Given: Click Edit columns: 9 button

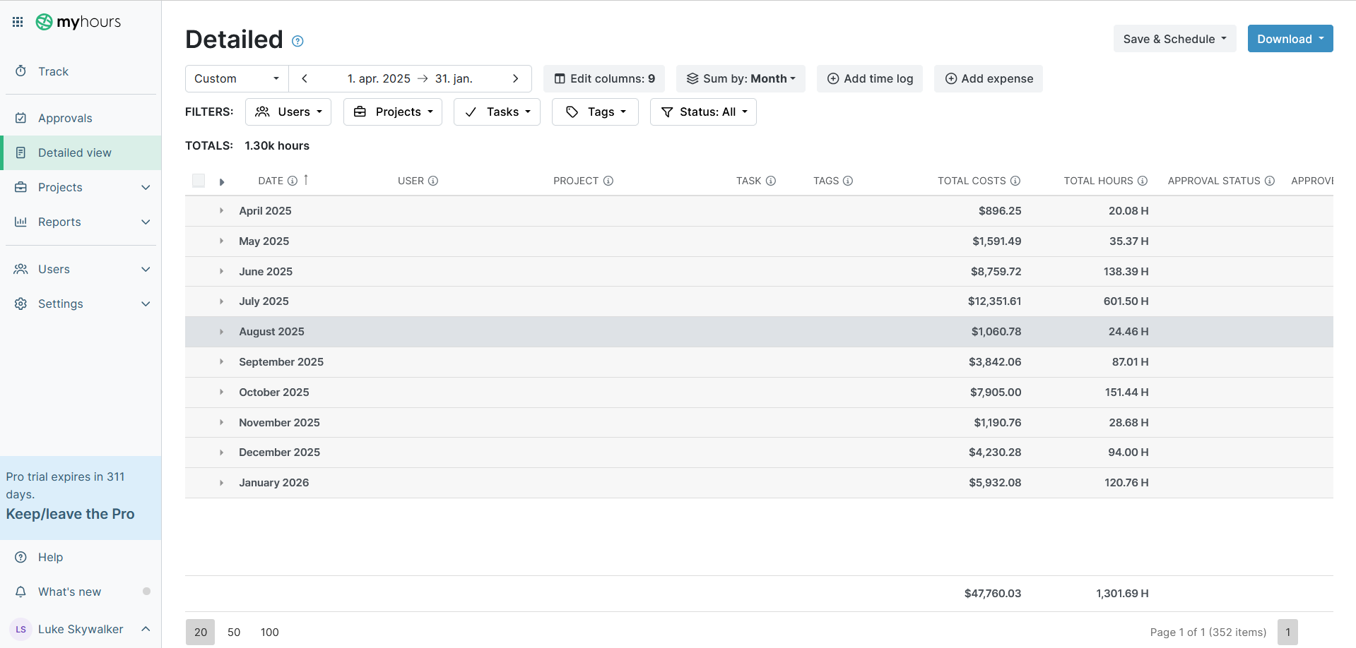Looking at the screenshot, I should (x=604, y=78).
